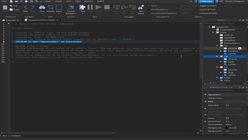248x140 pixels.
Task: Click the Paste clipboard icon
Action: (x=5, y=7)
